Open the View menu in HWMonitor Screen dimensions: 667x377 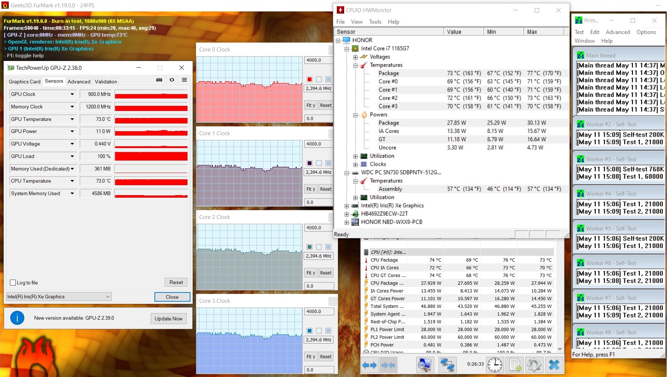[356, 22]
